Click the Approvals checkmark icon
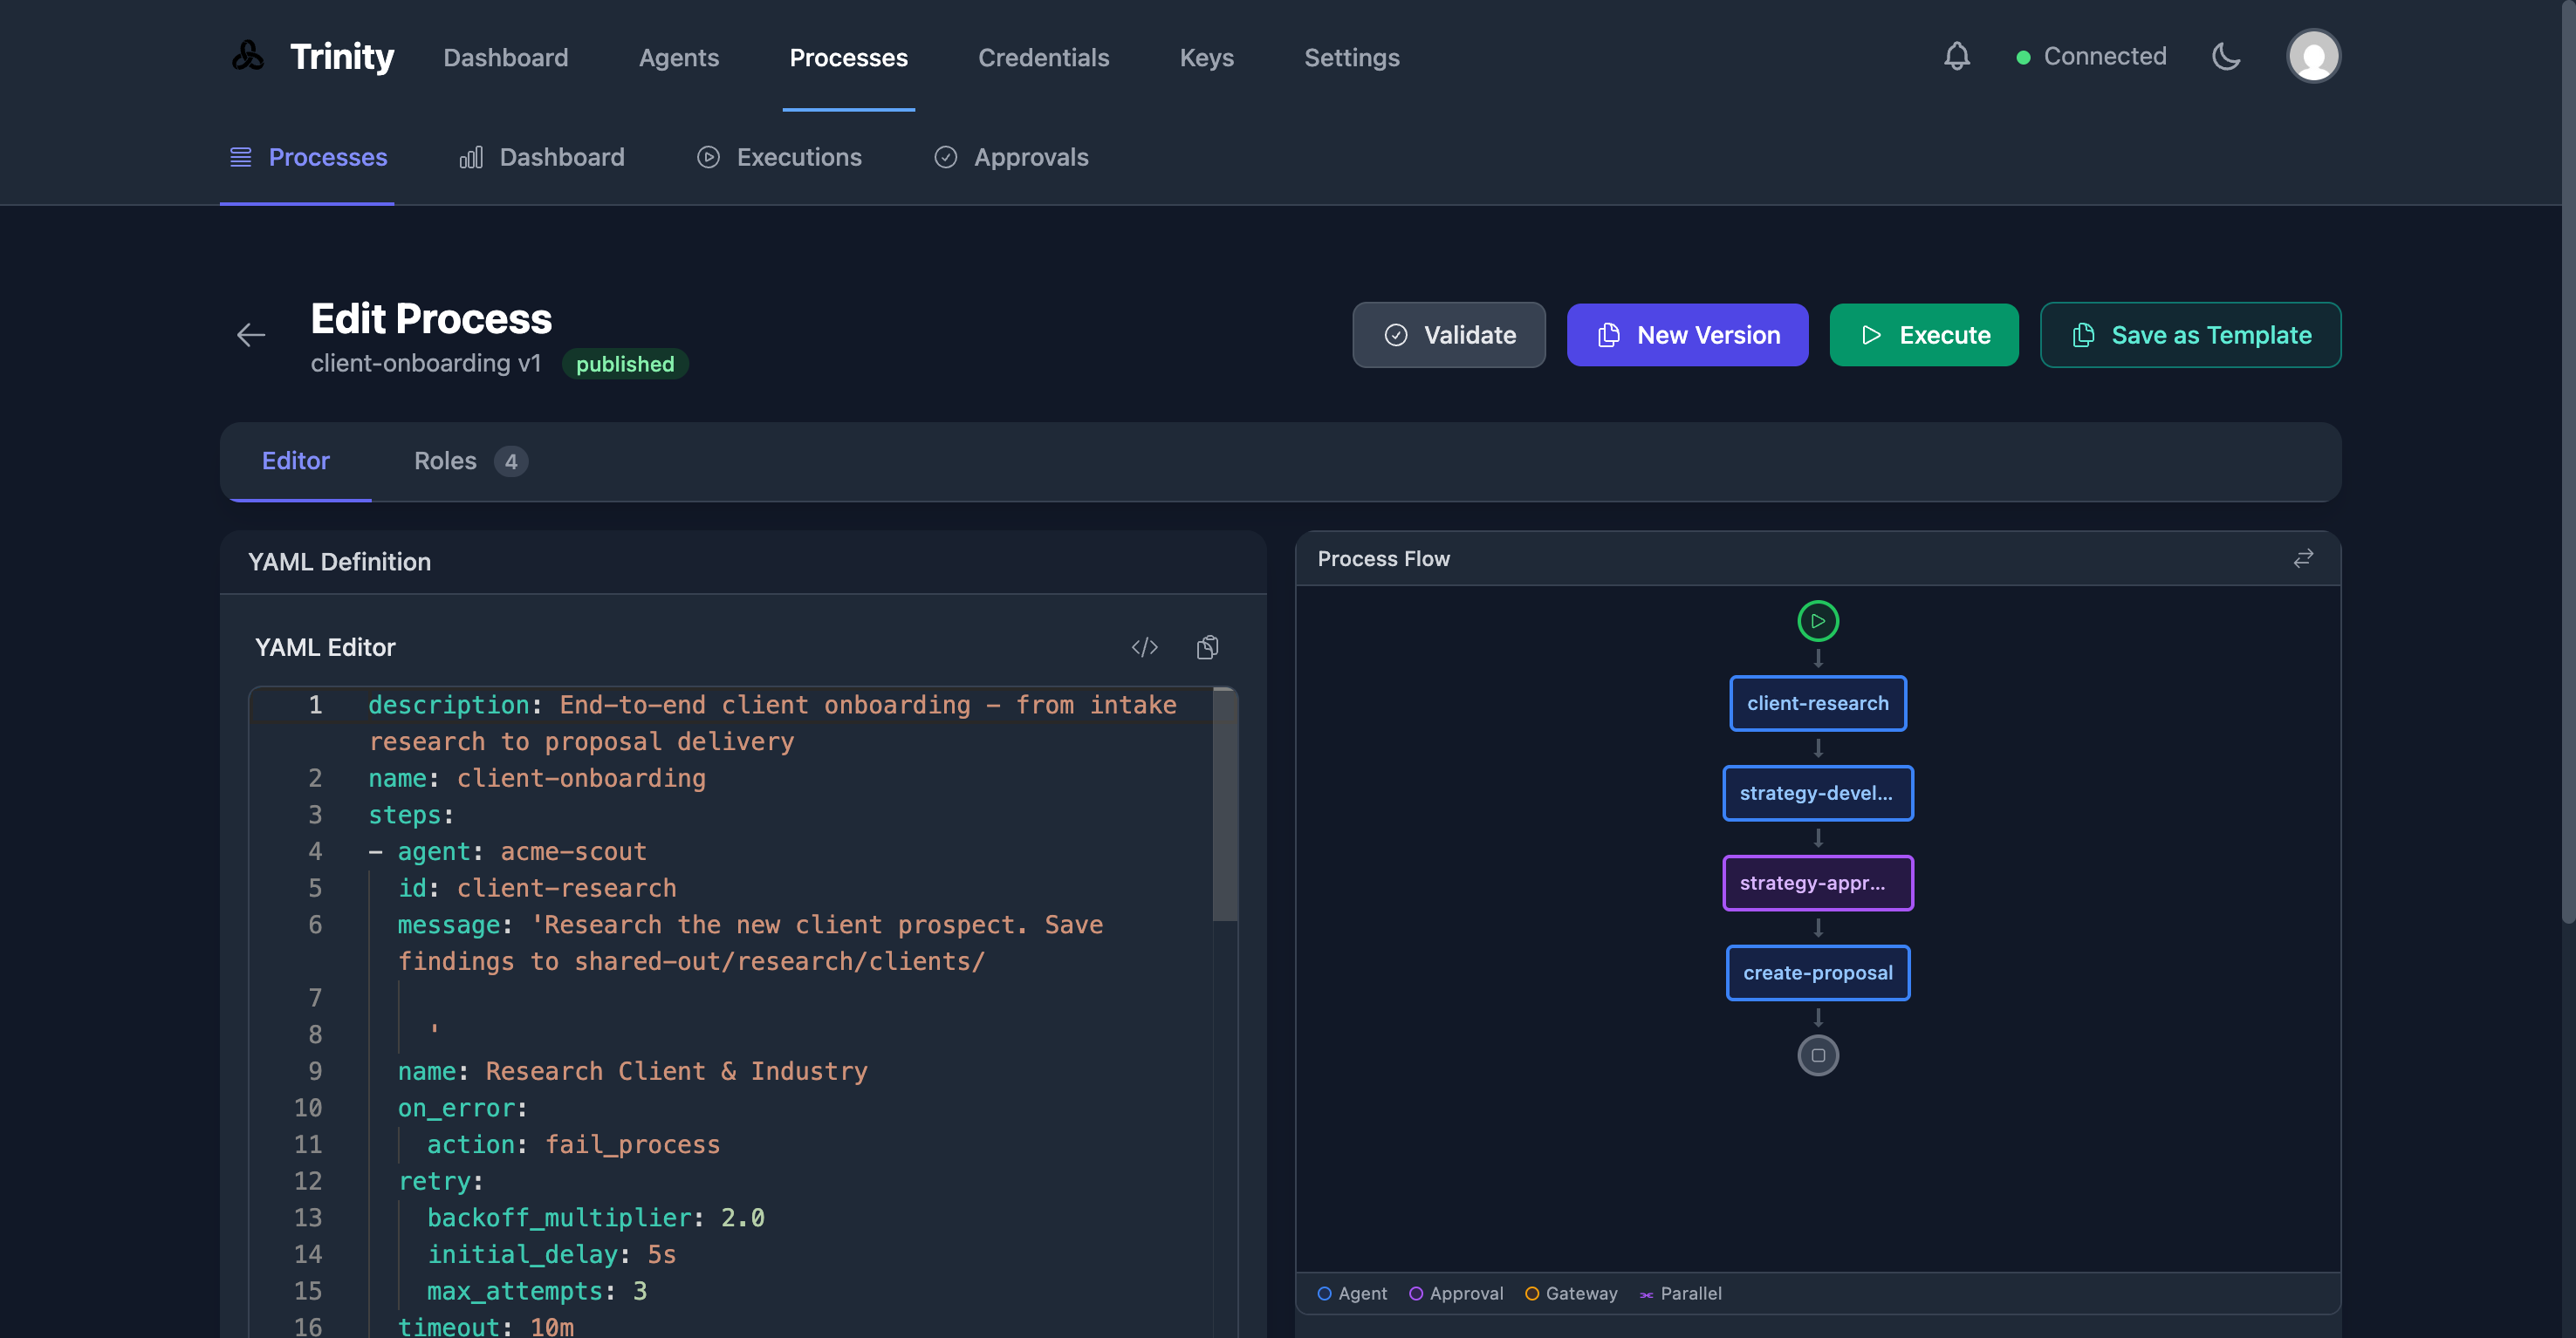The width and height of the screenshot is (2576, 1338). tap(946, 157)
